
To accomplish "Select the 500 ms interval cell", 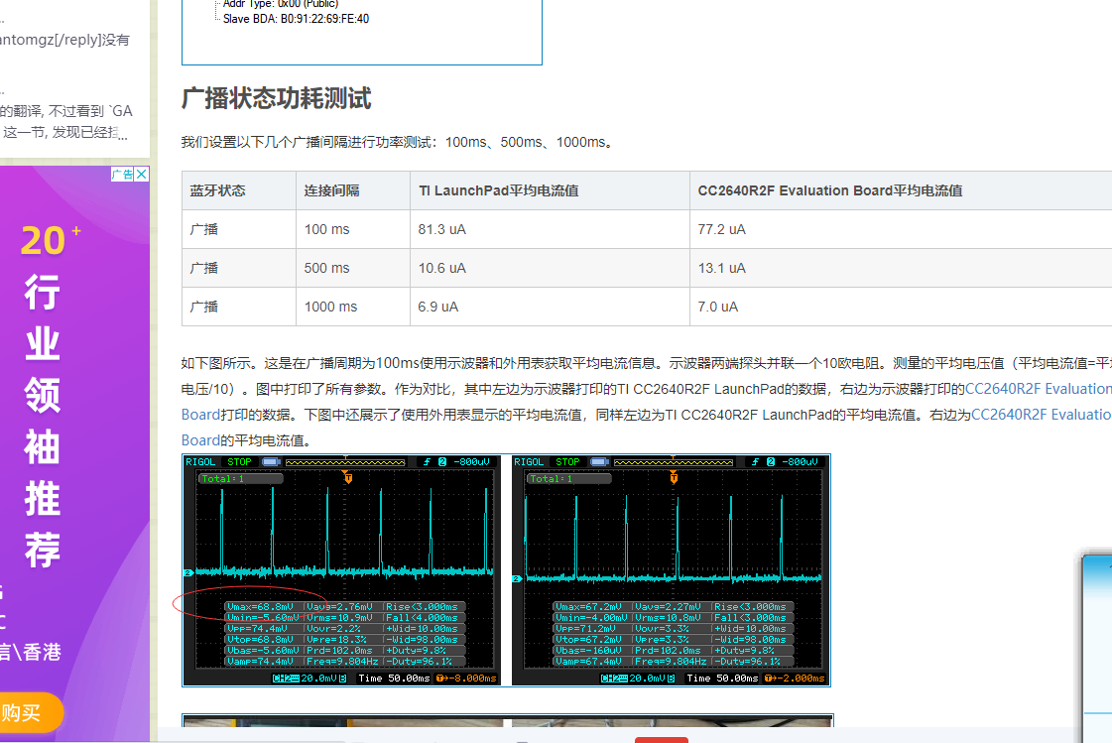I will click(x=353, y=268).
